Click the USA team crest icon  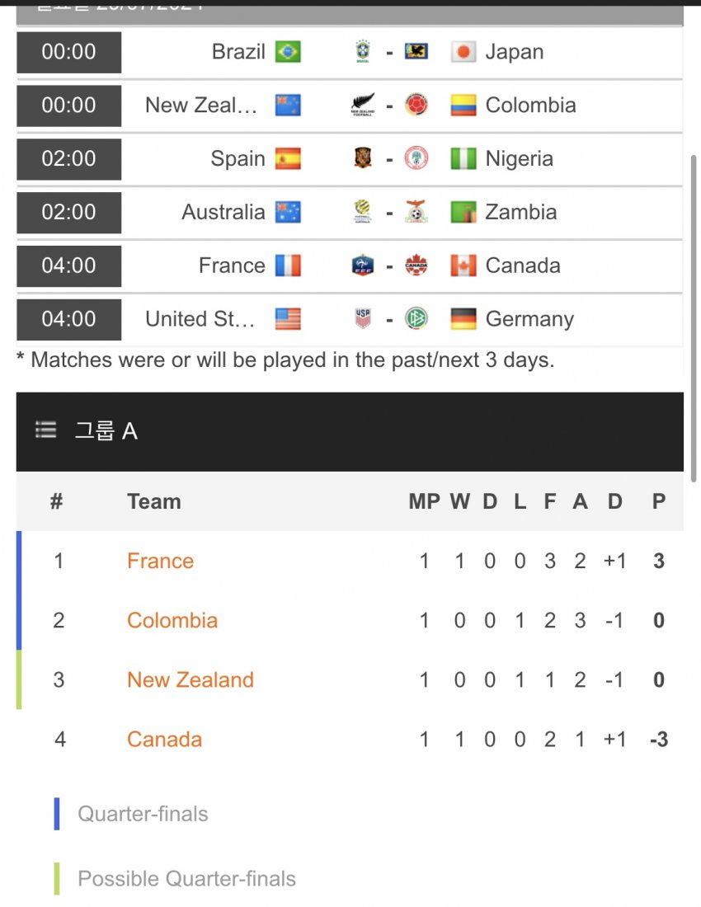363,319
